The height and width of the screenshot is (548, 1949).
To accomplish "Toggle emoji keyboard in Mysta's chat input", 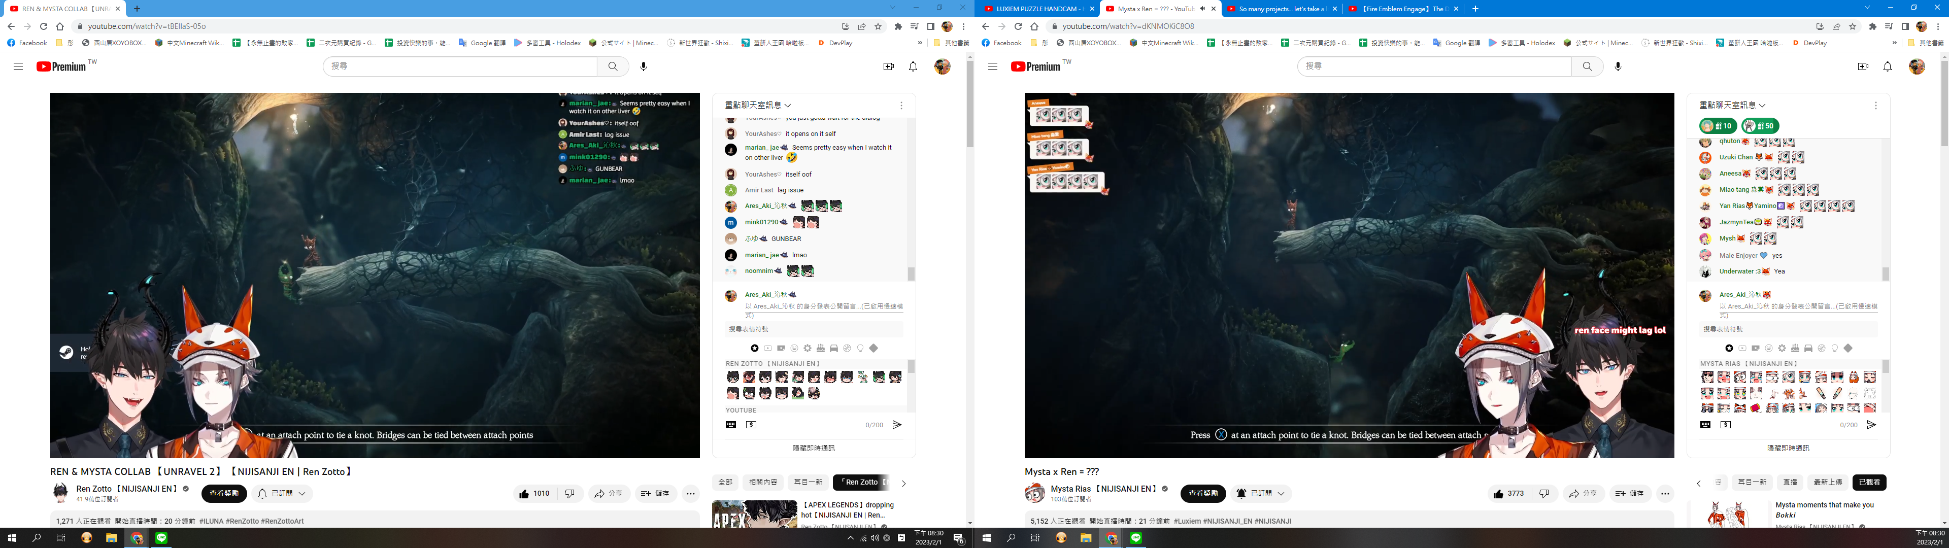I will [x=1705, y=425].
